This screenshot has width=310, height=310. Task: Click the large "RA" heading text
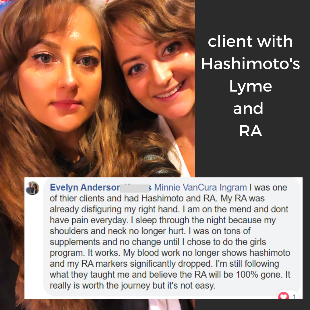pyautogui.click(x=251, y=131)
